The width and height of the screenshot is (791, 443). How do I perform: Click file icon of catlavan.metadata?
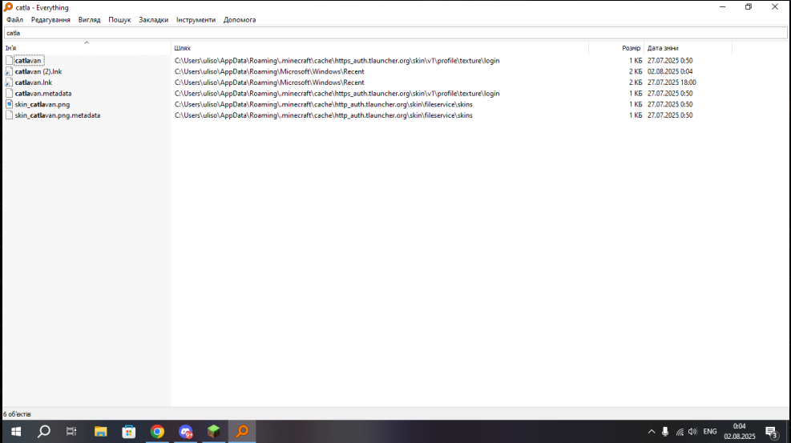pyautogui.click(x=9, y=93)
